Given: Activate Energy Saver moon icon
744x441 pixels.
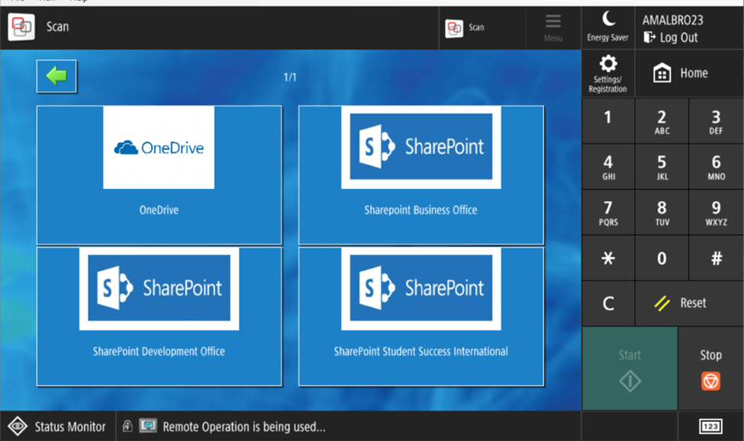Looking at the screenshot, I should click(x=608, y=27).
